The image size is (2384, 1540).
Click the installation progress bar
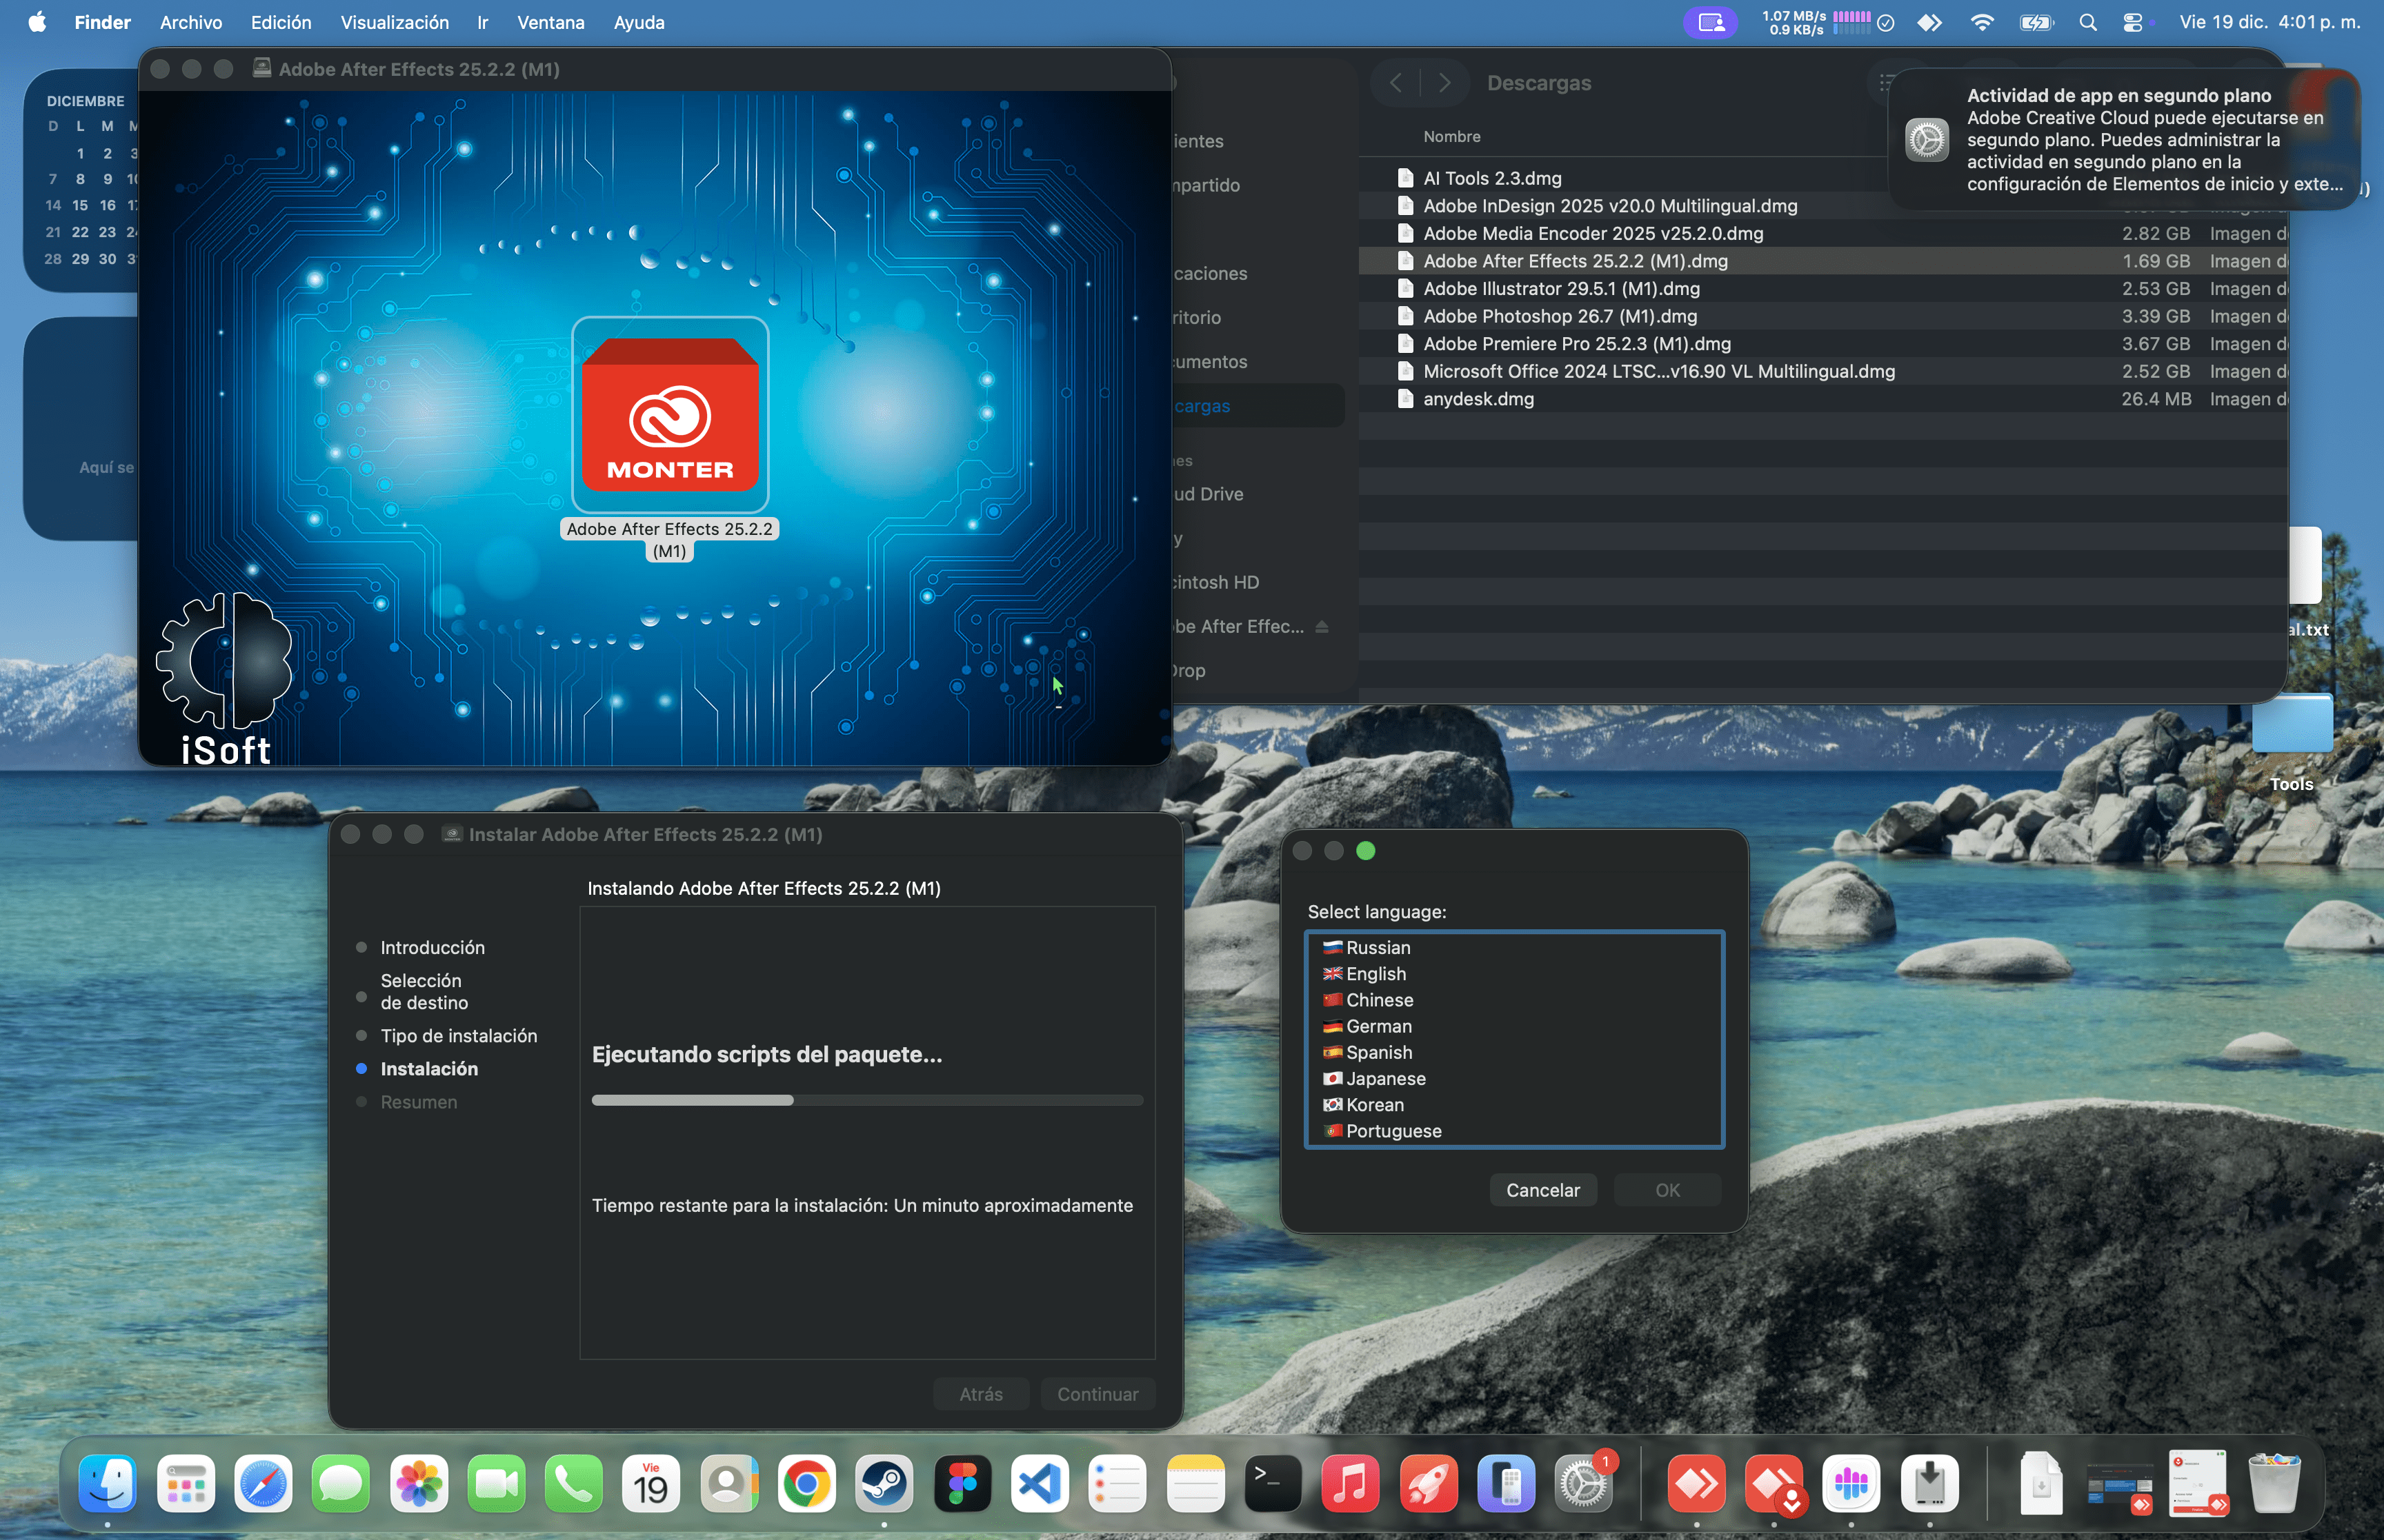tap(866, 1099)
